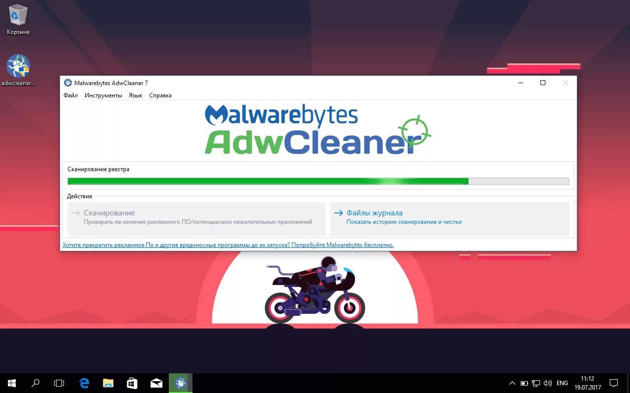Open the volume speaker tray icon
The width and height of the screenshot is (630, 393).
548,383
